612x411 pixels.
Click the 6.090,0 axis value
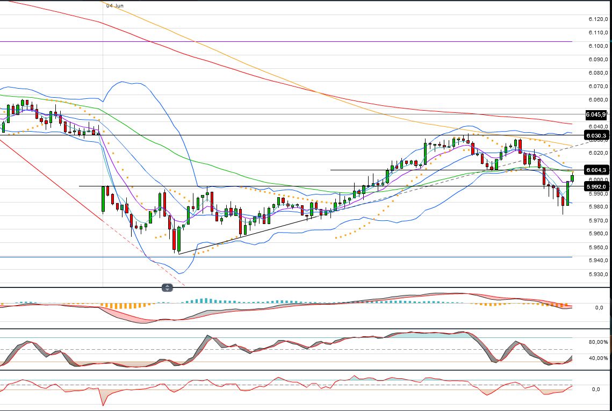tap(598, 59)
